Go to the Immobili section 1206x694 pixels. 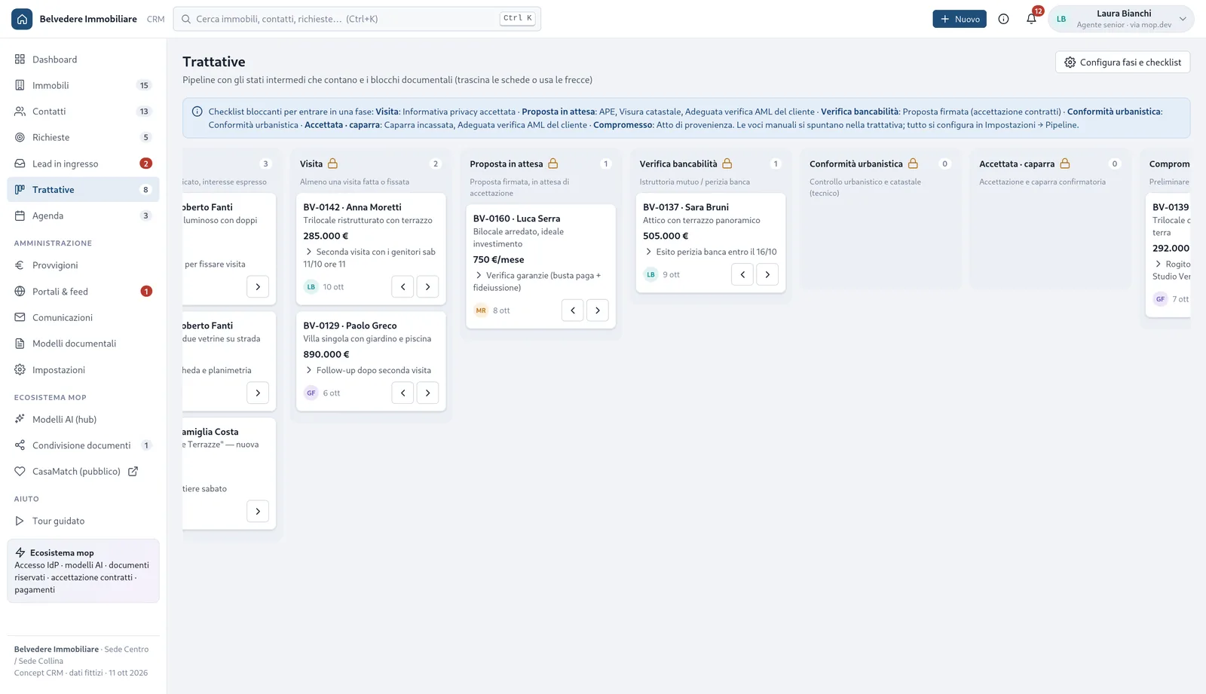[83, 85]
